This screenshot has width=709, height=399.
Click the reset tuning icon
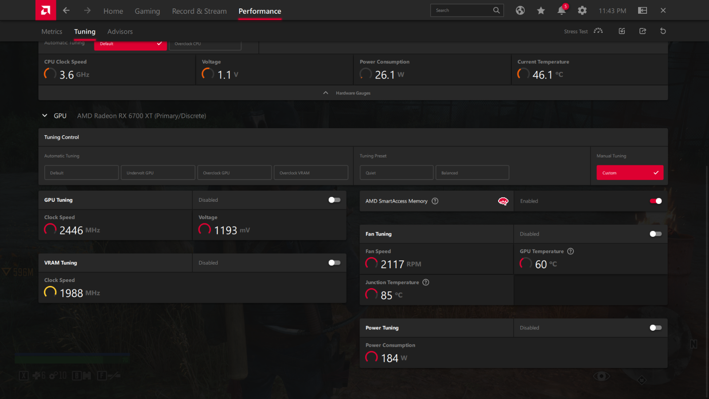point(663,31)
